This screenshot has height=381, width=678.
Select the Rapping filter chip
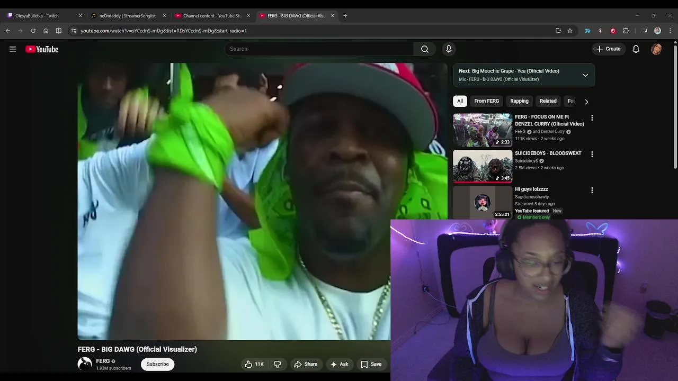[519, 101]
